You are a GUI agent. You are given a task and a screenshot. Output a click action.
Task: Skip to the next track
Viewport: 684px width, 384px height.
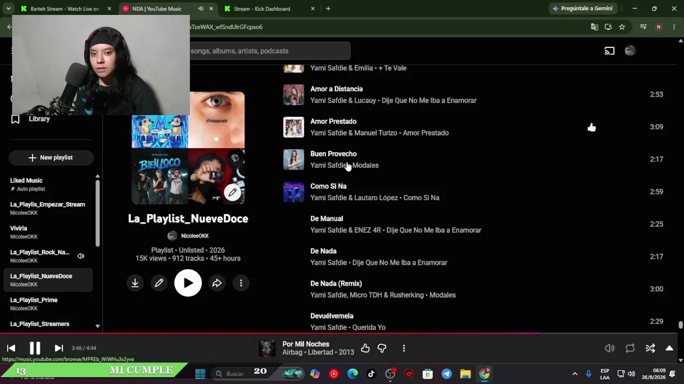coord(59,348)
